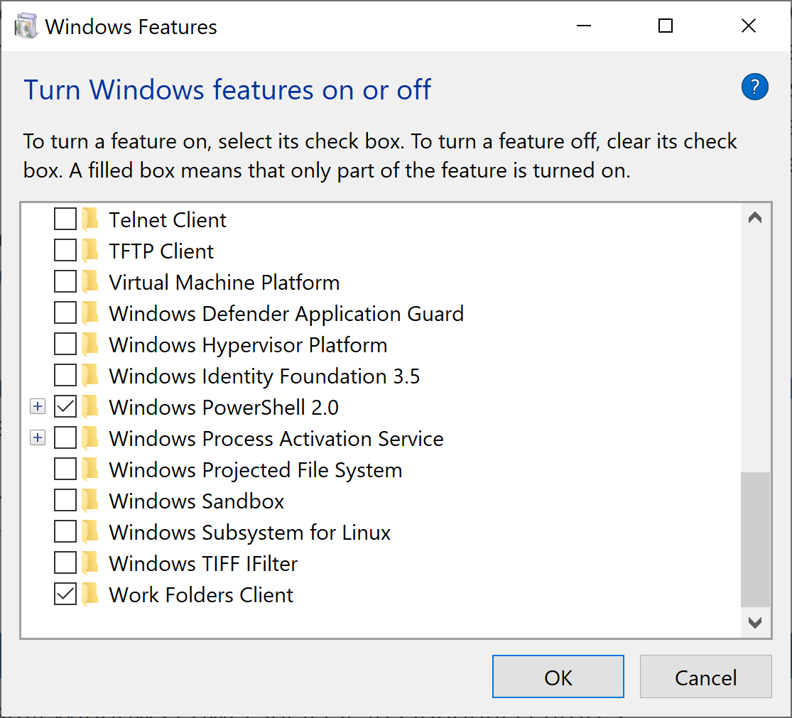Click the folder icon beside Windows TIFF IFilter

[x=90, y=564]
